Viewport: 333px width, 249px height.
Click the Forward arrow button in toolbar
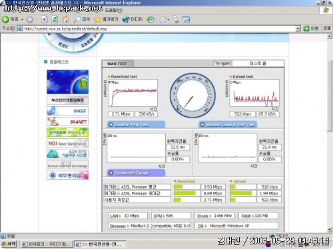click(29, 19)
